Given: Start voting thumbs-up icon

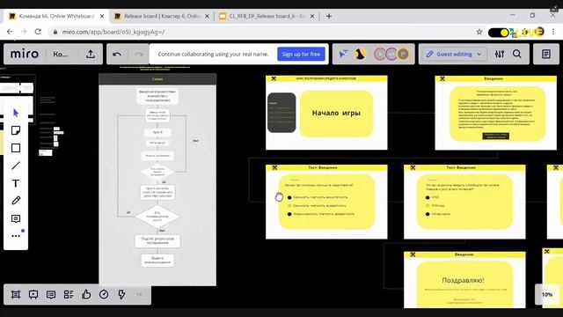Looking at the screenshot, I should tap(86, 295).
